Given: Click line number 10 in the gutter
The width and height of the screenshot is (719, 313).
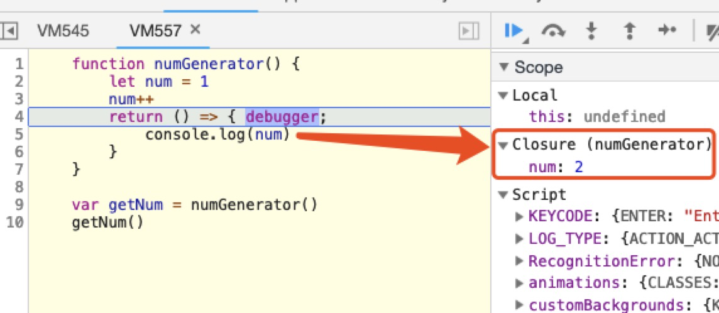Looking at the screenshot, I should click(14, 222).
